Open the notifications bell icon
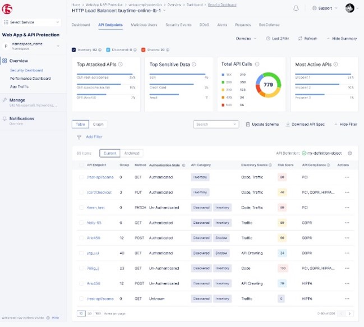Viewport: 364px width, 327px height. click(x=296, y=8)
